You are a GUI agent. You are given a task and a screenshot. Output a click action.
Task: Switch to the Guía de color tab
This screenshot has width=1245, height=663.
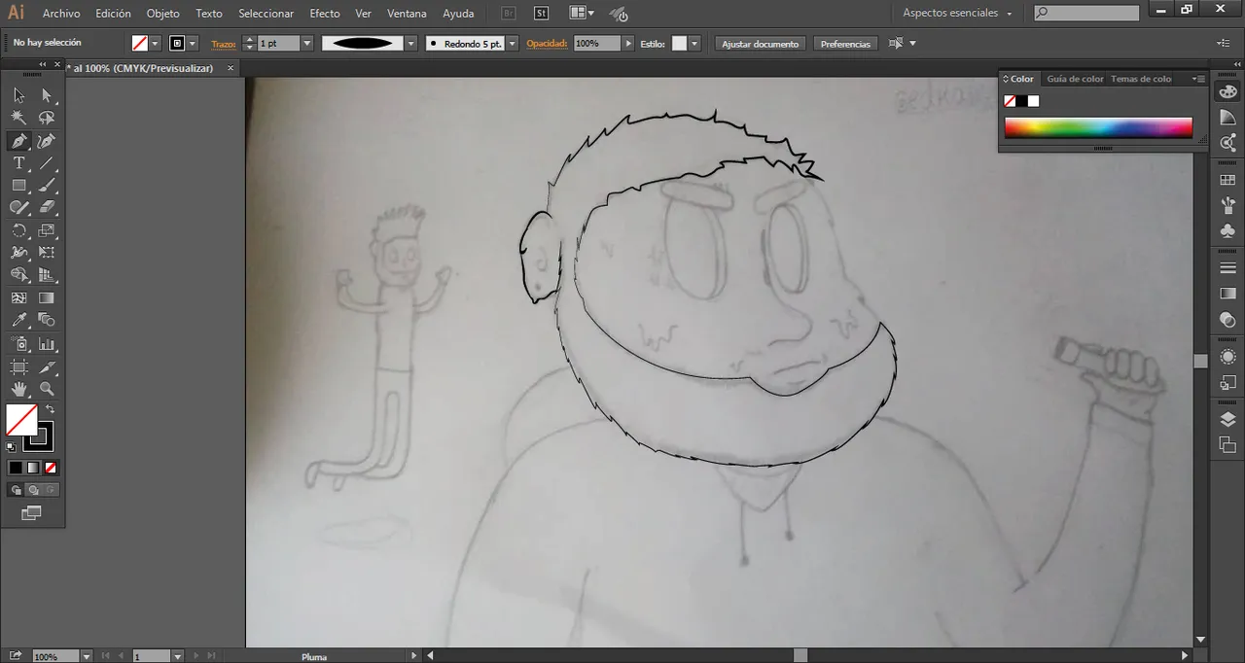[x=1075, y=79]
